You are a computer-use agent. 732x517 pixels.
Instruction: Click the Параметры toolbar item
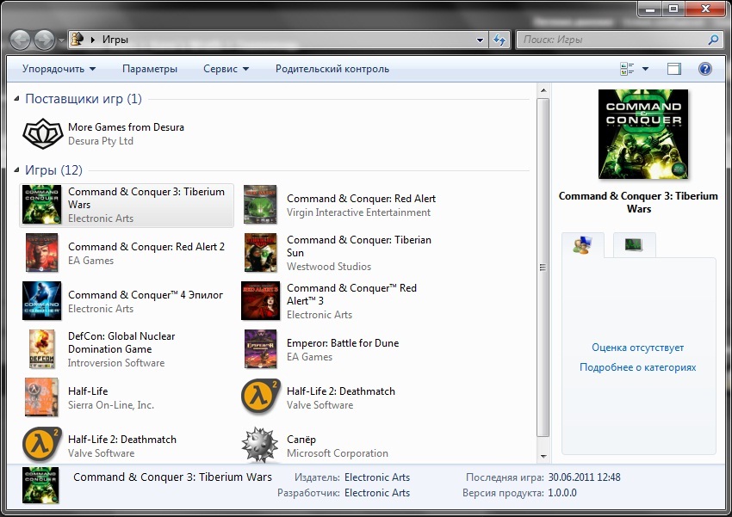[149, 69]
